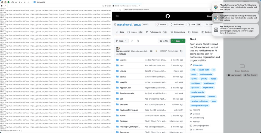Select the claude-code topic tag
Viewport: 261px width, 133px height.
204,70
